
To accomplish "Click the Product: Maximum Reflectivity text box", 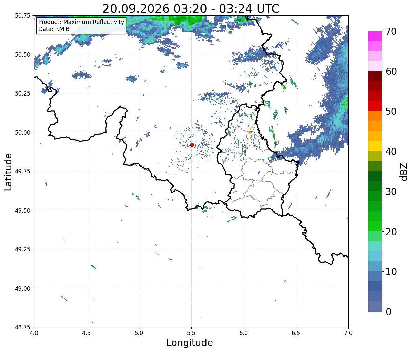I will (81, 26).
